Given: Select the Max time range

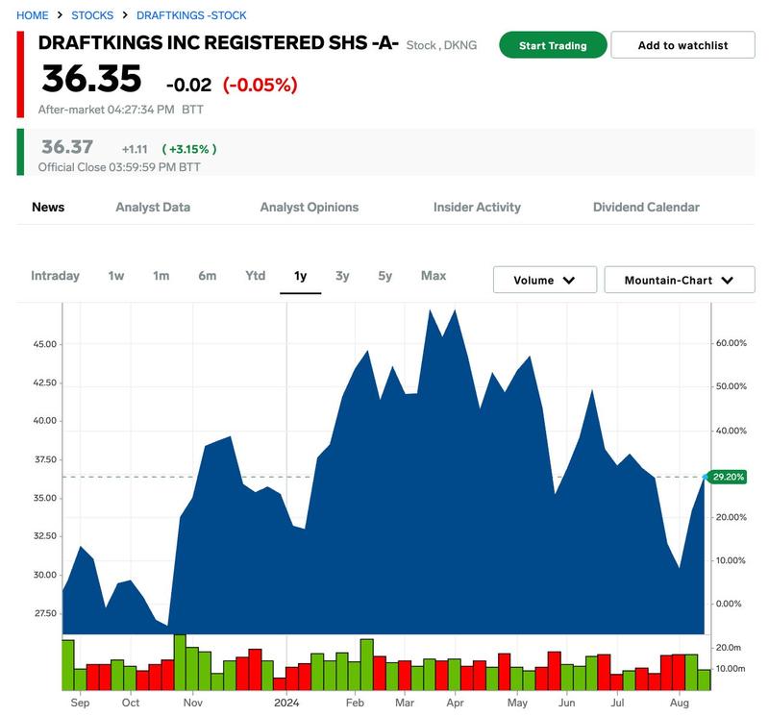Looking at the screenshot, I should pyautogui.click(x=434, y=276).
